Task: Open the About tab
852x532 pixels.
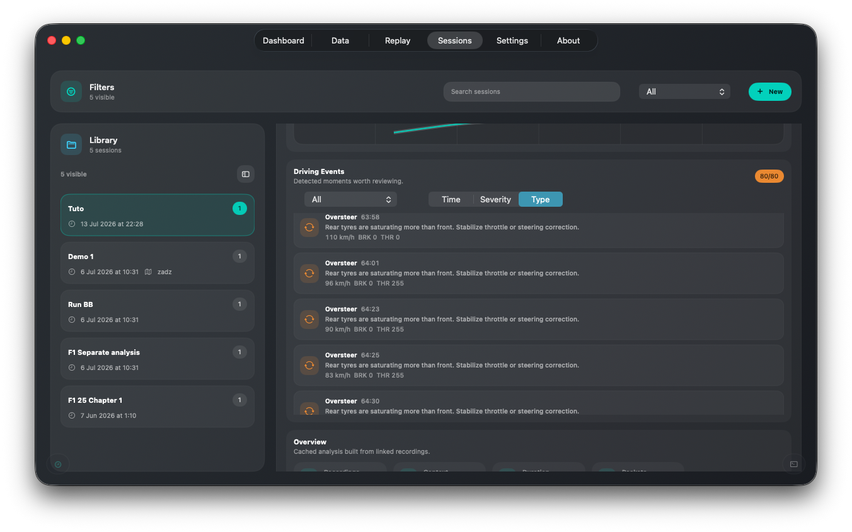Action: tap(568, 40)
